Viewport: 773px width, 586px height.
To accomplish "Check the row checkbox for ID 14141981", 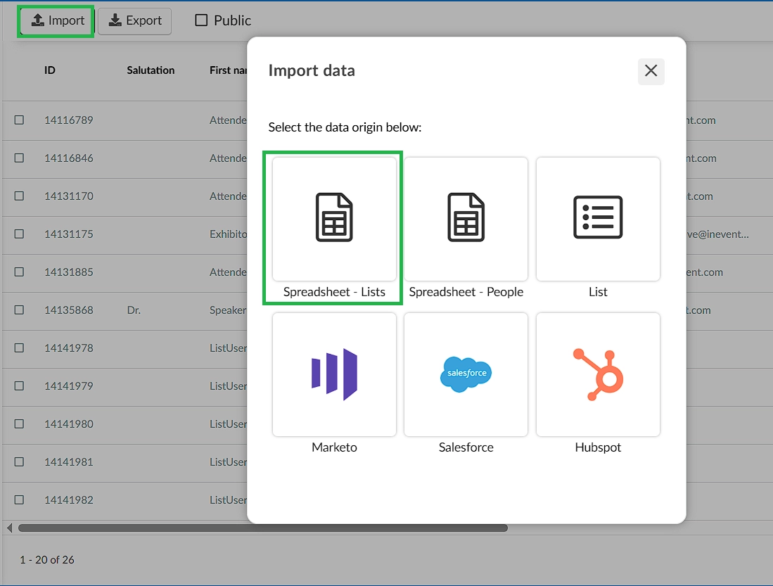I will pyautogui.click(x=19, y=461).
